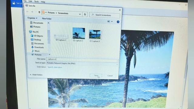Select Pictures under quick access
The image size is (194, 109).
coord(35,27)
